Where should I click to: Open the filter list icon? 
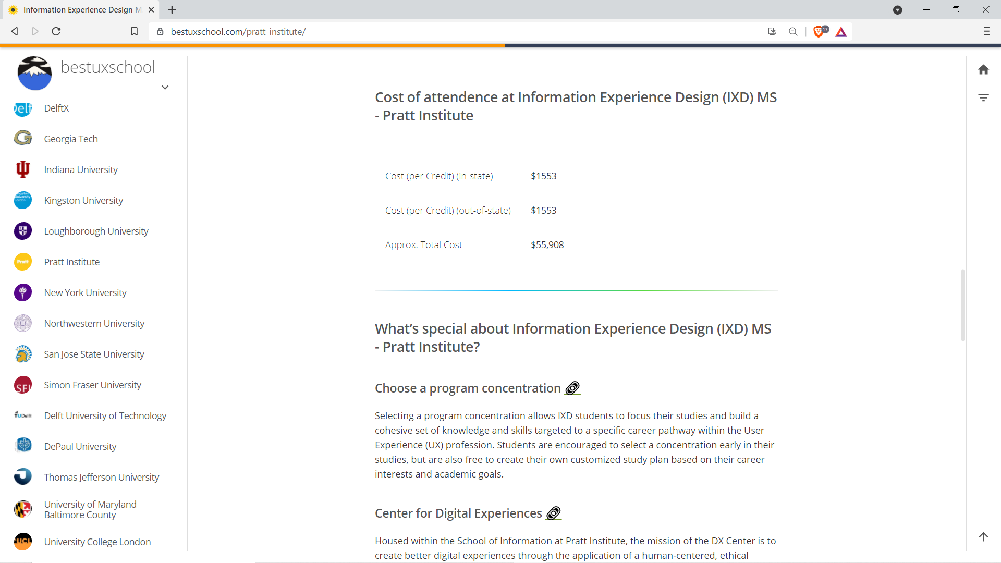[x=983, y=97]
